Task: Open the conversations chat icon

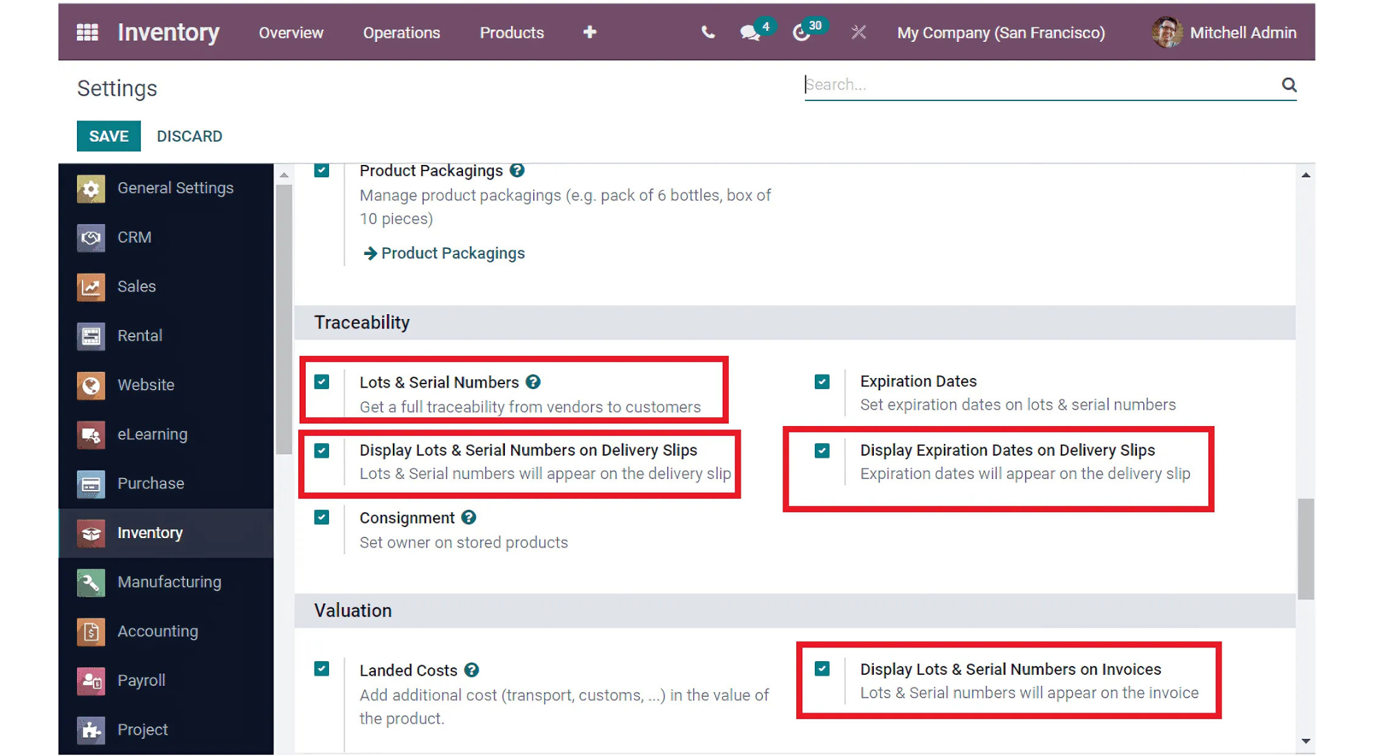Action: pyautogui.click(x=750, y=32)
